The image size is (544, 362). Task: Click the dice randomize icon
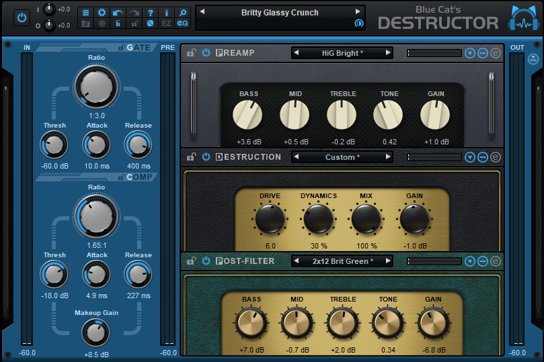click(150, 24)
